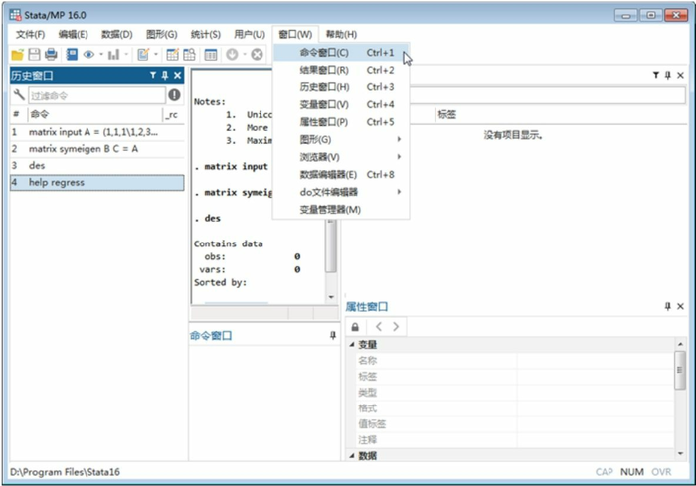The width and height of the screenshot is (696, 486).
Task: Select 命令窗口(C) menu entry
Action: point(341,53)
